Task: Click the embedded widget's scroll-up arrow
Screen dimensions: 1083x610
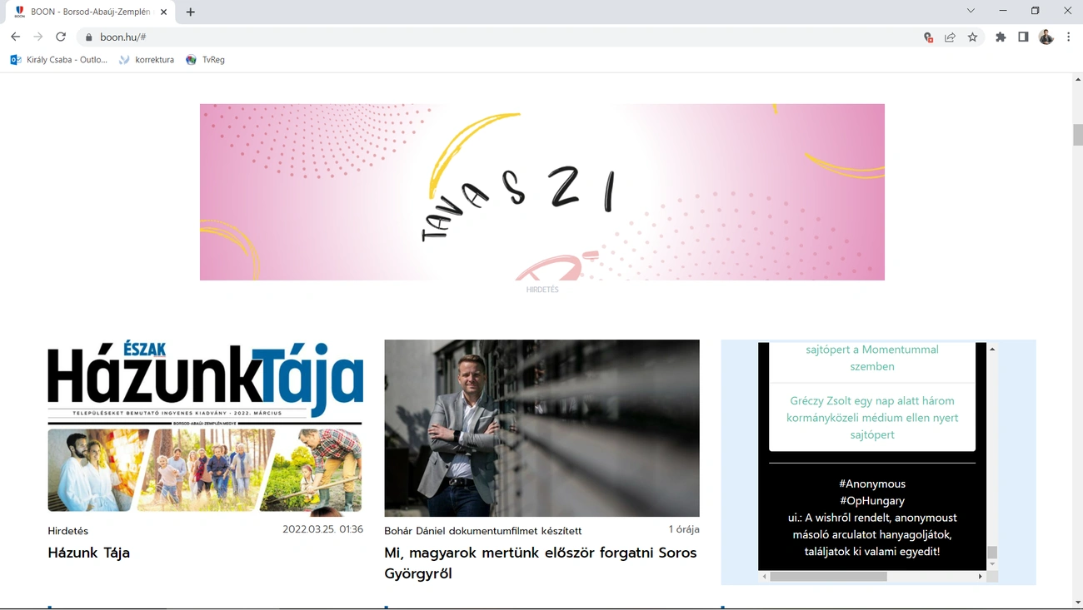Action: tap(992, 349)
